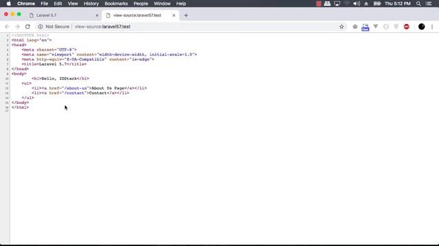Viewport: 439px width, 246px height.
Task: Open volume control in menu bar
Action: point(357,3)
